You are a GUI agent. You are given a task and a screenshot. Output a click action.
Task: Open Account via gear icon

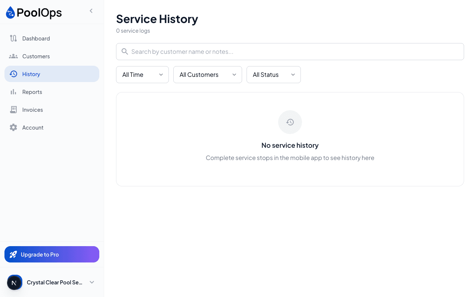13,127
